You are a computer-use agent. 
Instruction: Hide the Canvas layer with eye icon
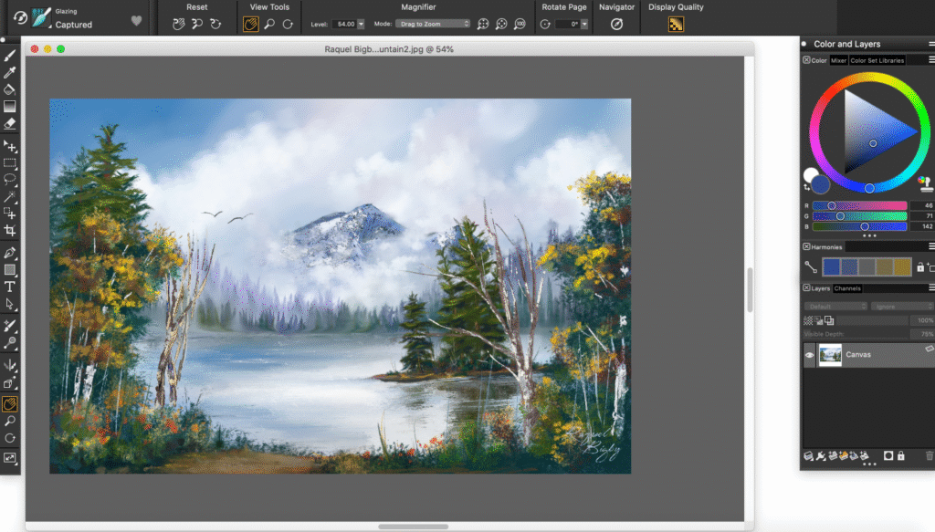[x=809, y=355]
